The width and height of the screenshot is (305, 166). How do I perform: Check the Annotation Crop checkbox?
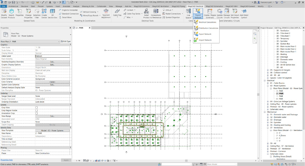coord(37,113)
